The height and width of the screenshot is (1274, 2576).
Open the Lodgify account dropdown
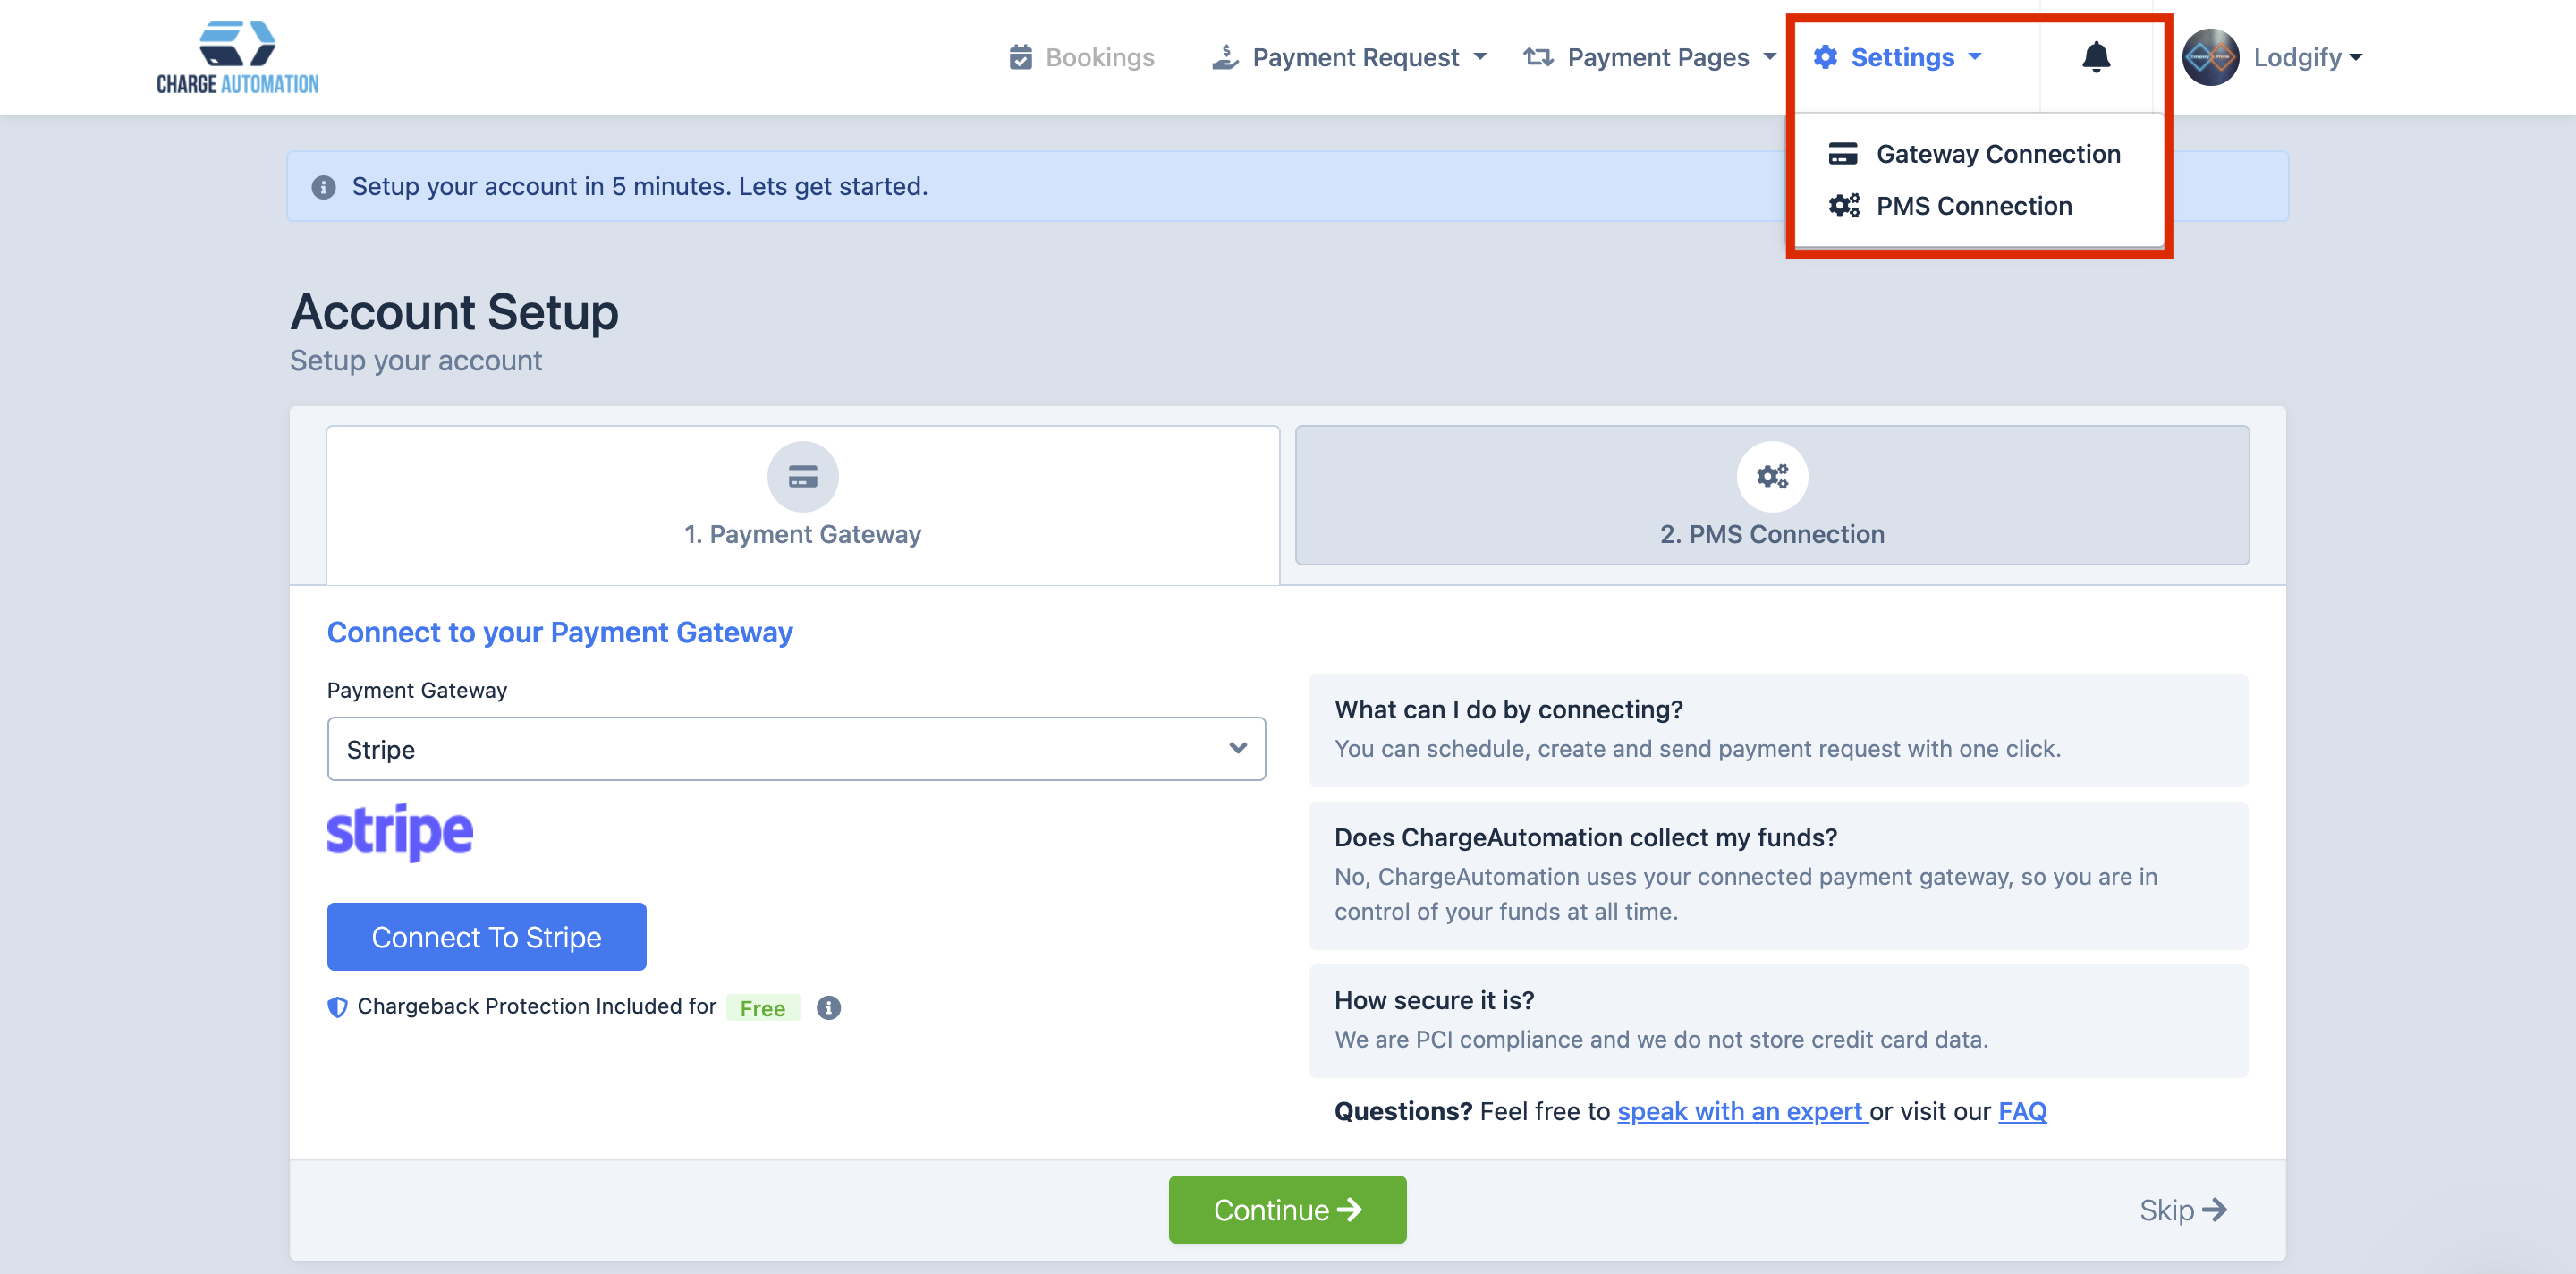(2308, 57)
